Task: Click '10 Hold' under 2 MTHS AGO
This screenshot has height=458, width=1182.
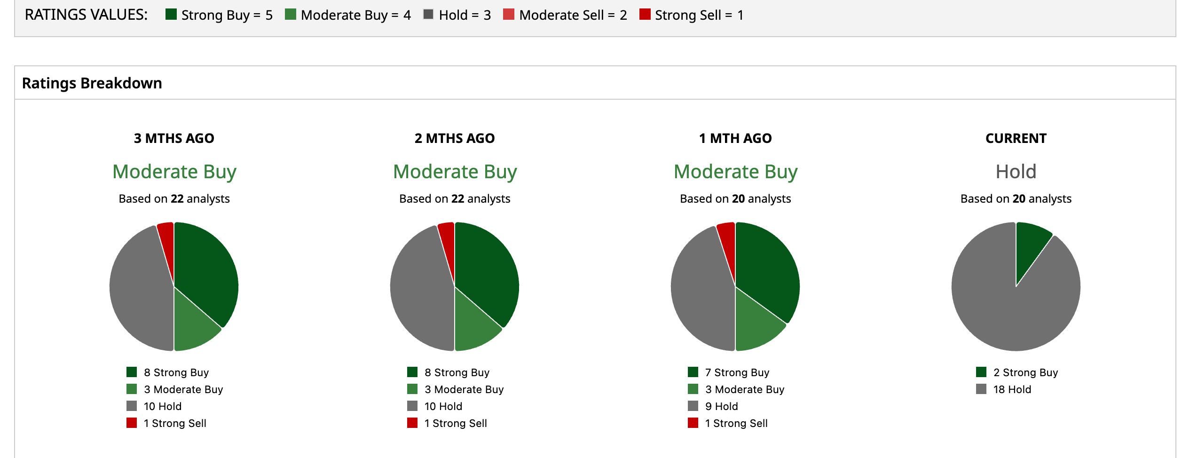Action: pos(443,406)
